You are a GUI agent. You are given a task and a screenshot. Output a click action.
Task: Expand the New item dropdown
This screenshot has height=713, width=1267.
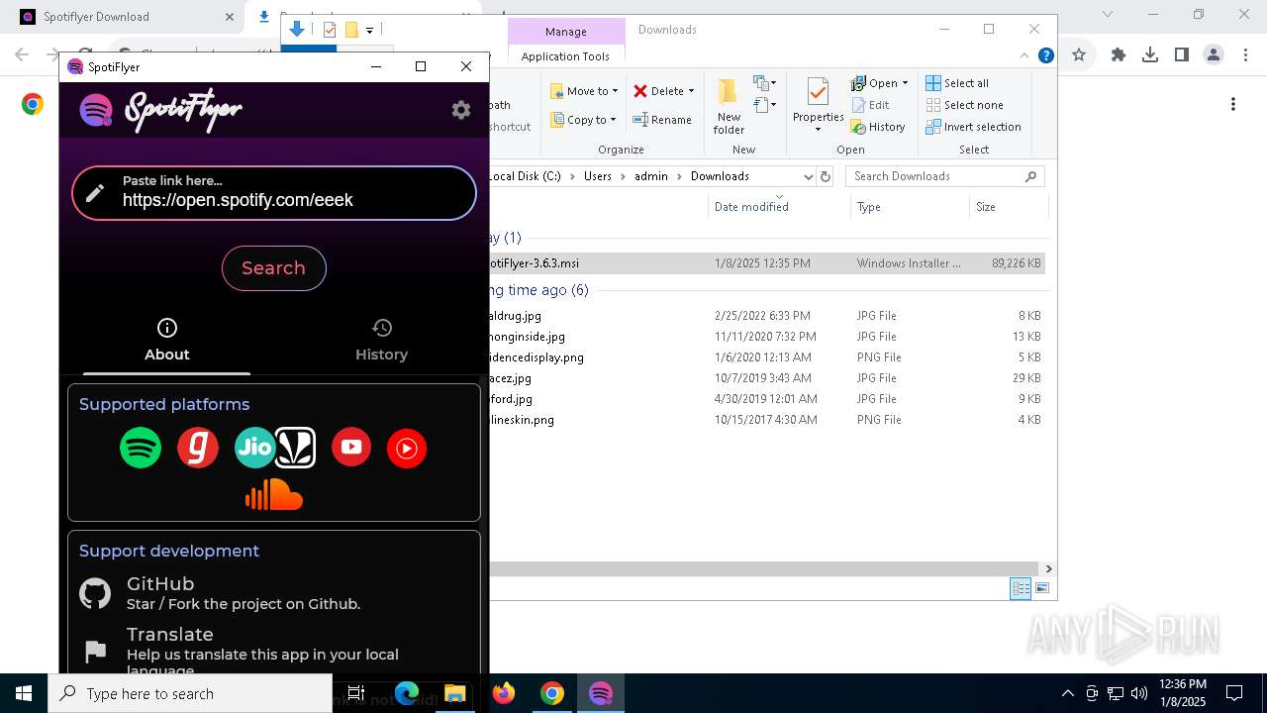tap(765, 83)
